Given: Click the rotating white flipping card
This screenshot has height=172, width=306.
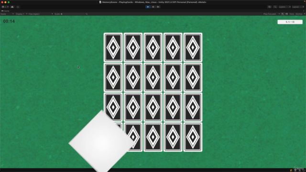Looking at the screenshot, I should tap(102, 142).
